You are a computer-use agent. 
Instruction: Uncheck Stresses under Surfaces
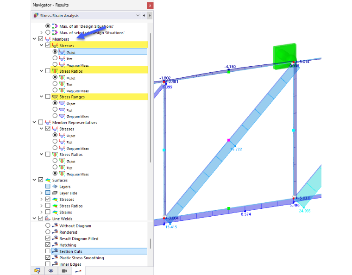48,199
